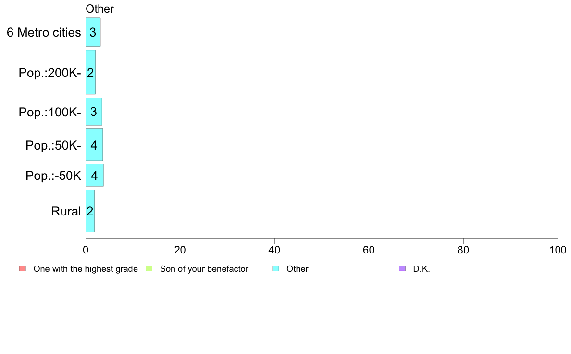Click the Other chart title

[100, 9]
